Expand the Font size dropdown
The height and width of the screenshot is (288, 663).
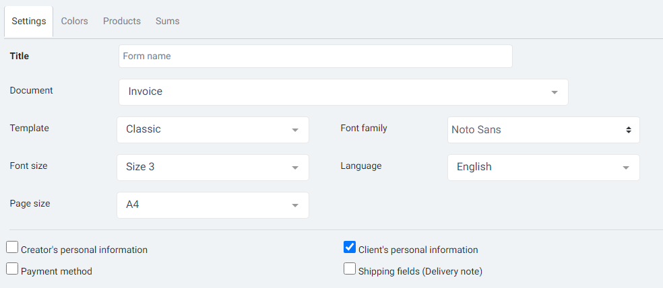[x=212, y=168]
